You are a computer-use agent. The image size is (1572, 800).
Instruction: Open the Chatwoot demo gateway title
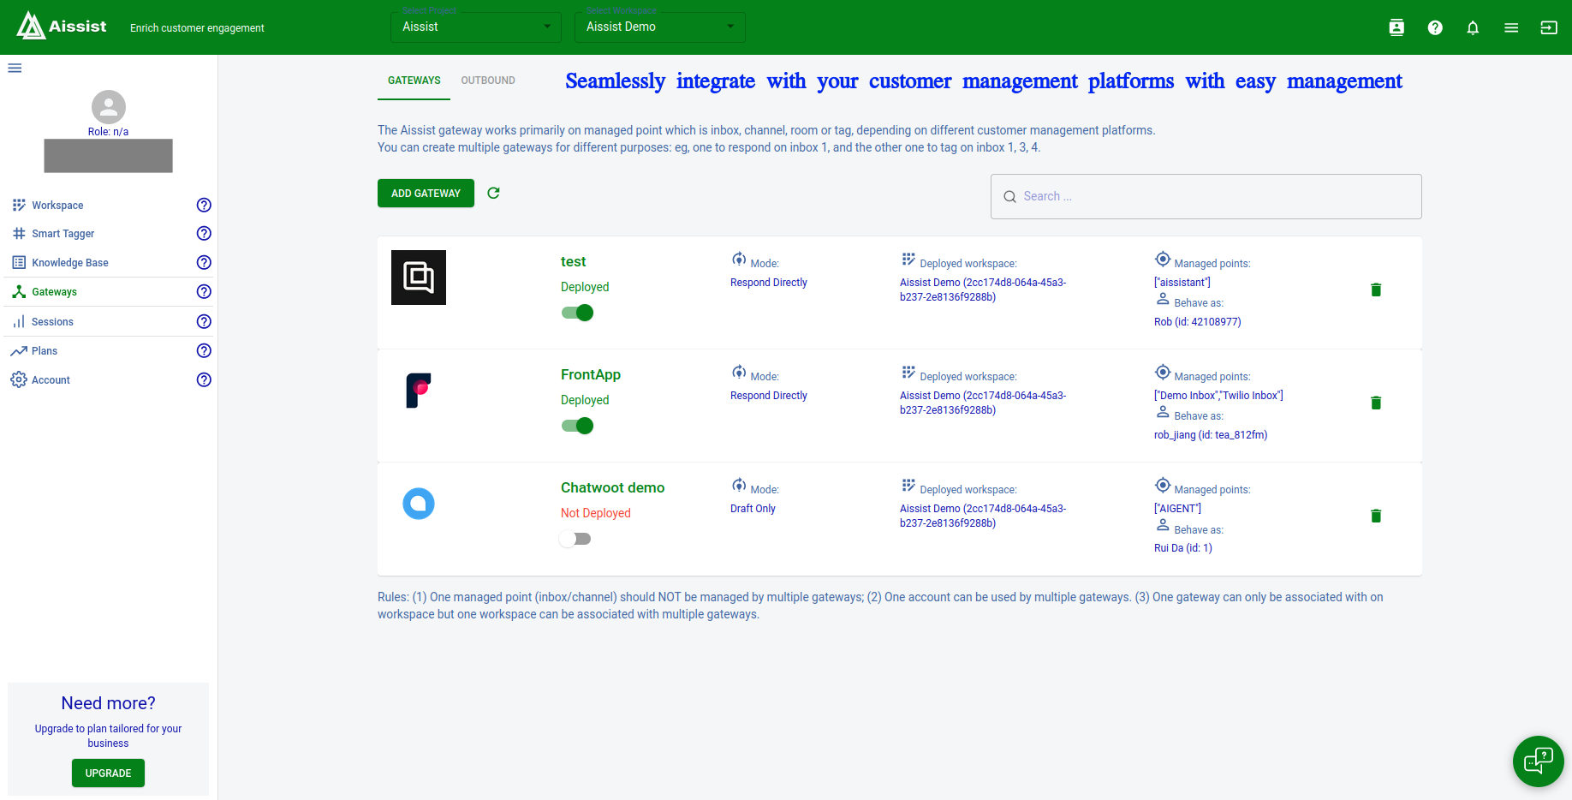click(x=613, y=487)
